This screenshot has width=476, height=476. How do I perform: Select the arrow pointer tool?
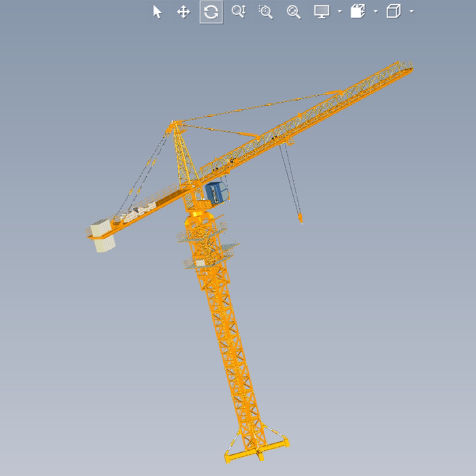(x=157, y=12)
